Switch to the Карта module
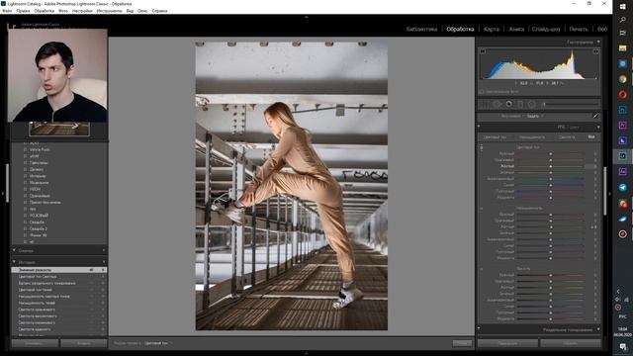The image size is (633, 356). point(492,29)
